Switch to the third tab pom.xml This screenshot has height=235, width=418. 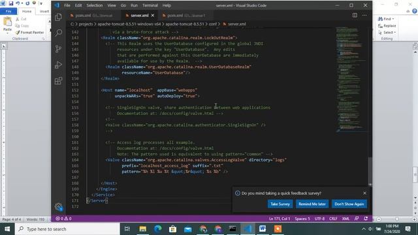pos(185,16)
